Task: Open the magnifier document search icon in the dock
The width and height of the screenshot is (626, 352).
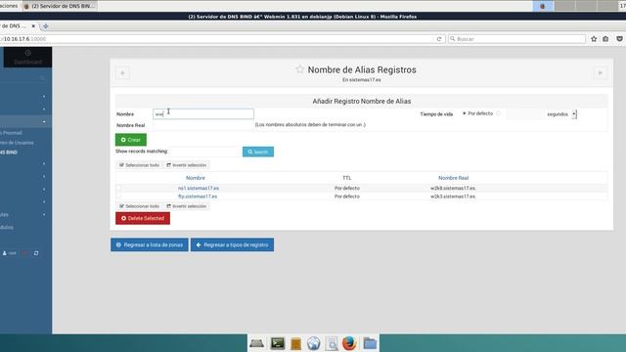Action: pos(332,343)
